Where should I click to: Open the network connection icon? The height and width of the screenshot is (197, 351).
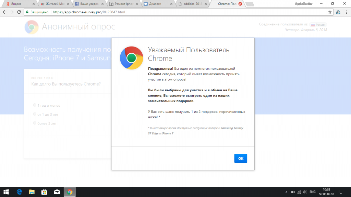[299, 192]
